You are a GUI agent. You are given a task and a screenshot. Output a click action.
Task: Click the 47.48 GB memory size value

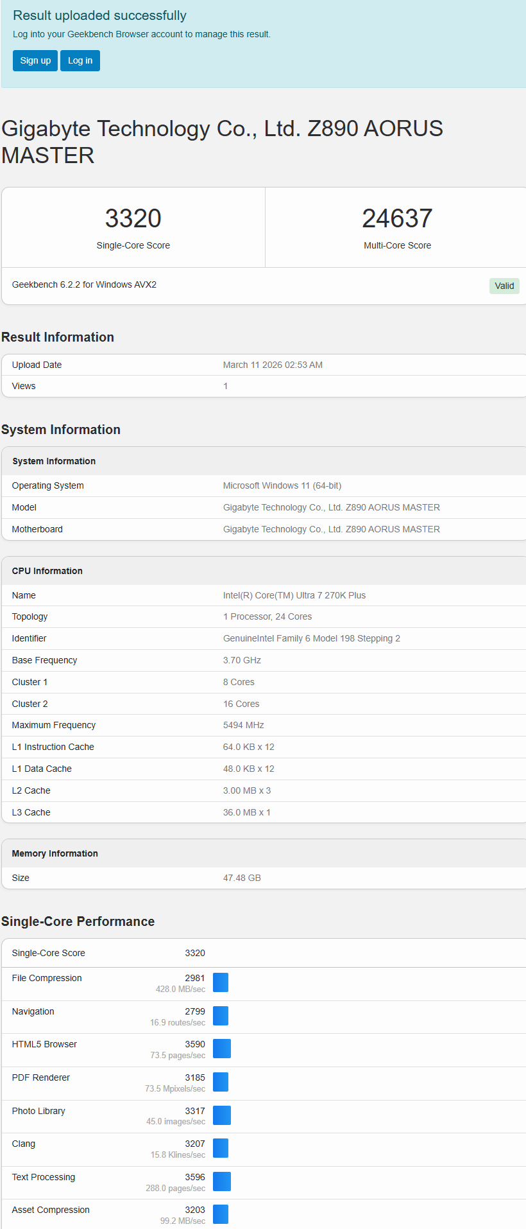(242, 878)
